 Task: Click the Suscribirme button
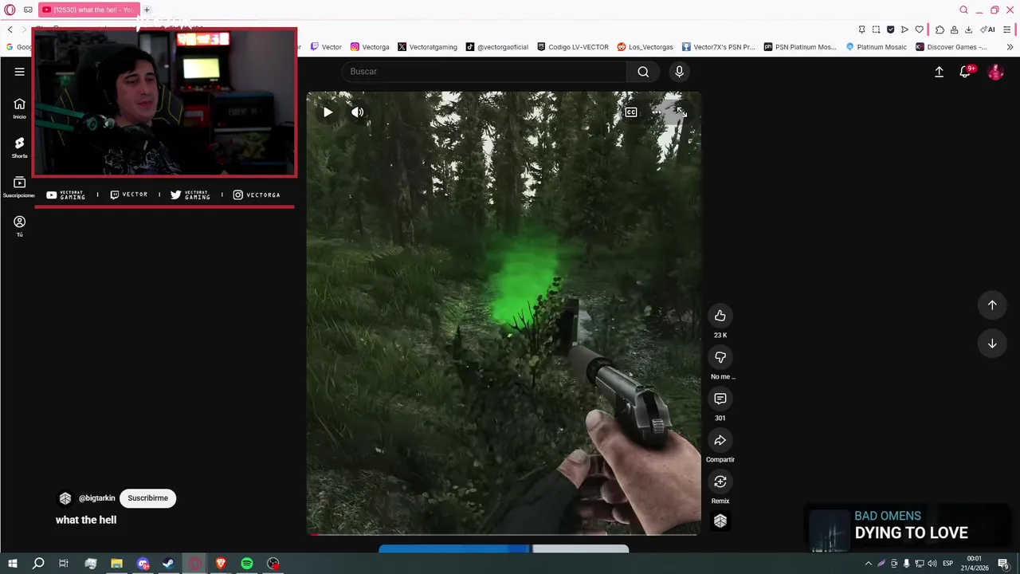[x=147, y=498]
